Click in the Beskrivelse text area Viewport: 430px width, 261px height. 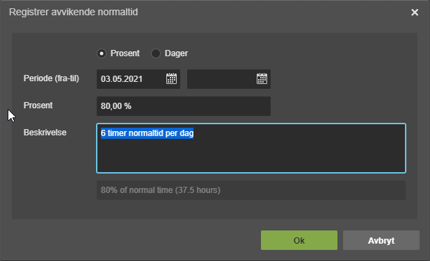(x=251, y=149)
